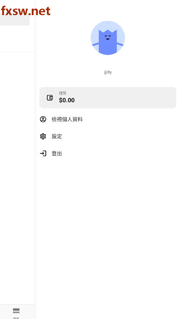Click the gear icon next to 設定
The height and width of the screenshot is (319, 180).
point(43,136)
